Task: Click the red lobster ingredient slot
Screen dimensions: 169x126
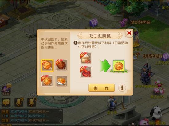Action: [x=86, y=72]
